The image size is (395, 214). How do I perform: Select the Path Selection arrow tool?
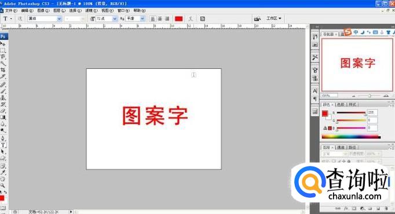point(3,152)
